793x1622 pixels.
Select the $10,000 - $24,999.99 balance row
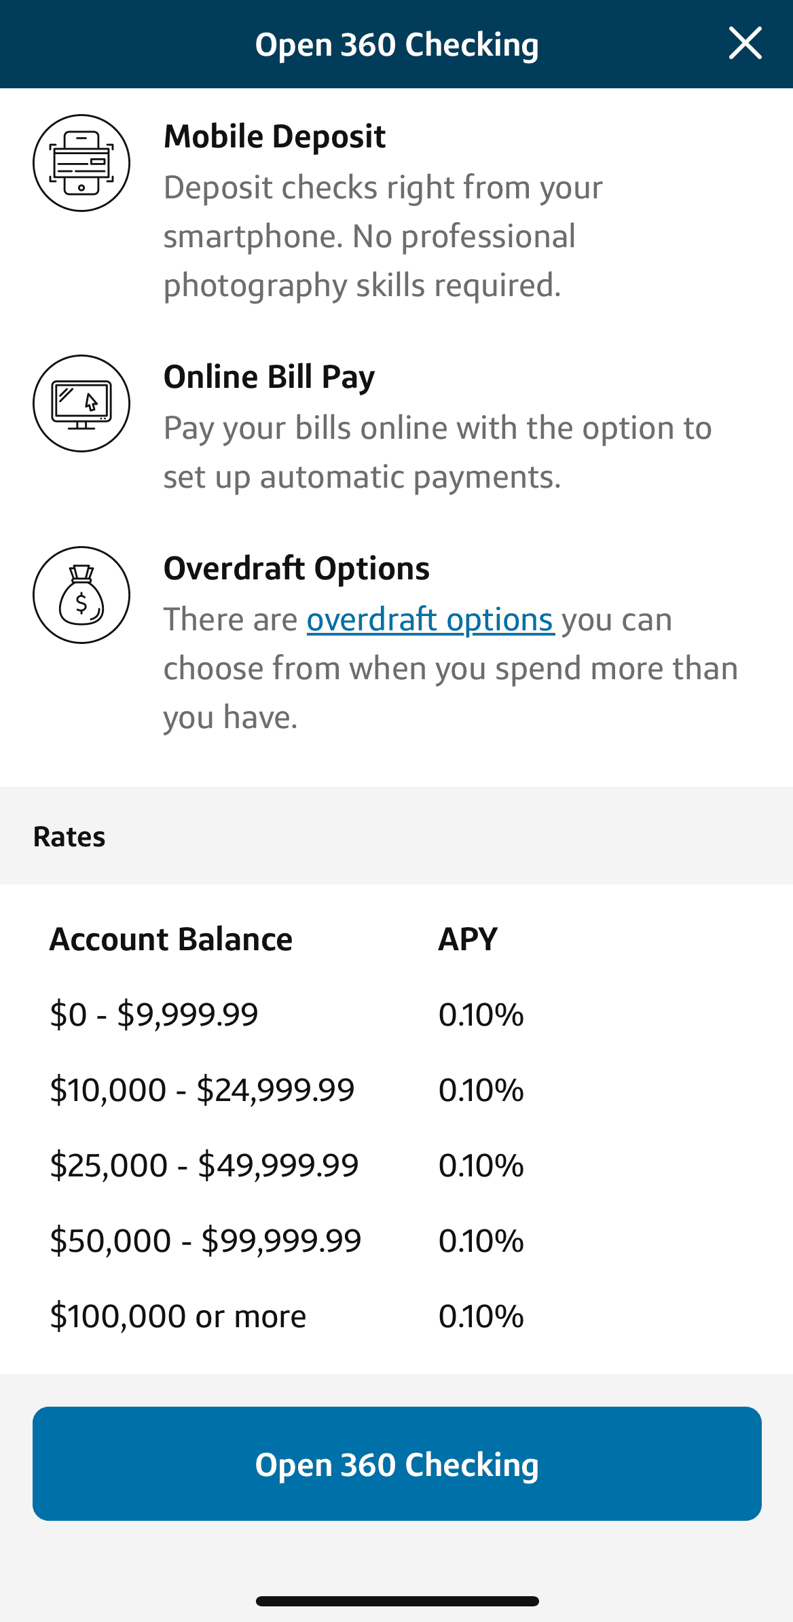[x=396, y=1090]
